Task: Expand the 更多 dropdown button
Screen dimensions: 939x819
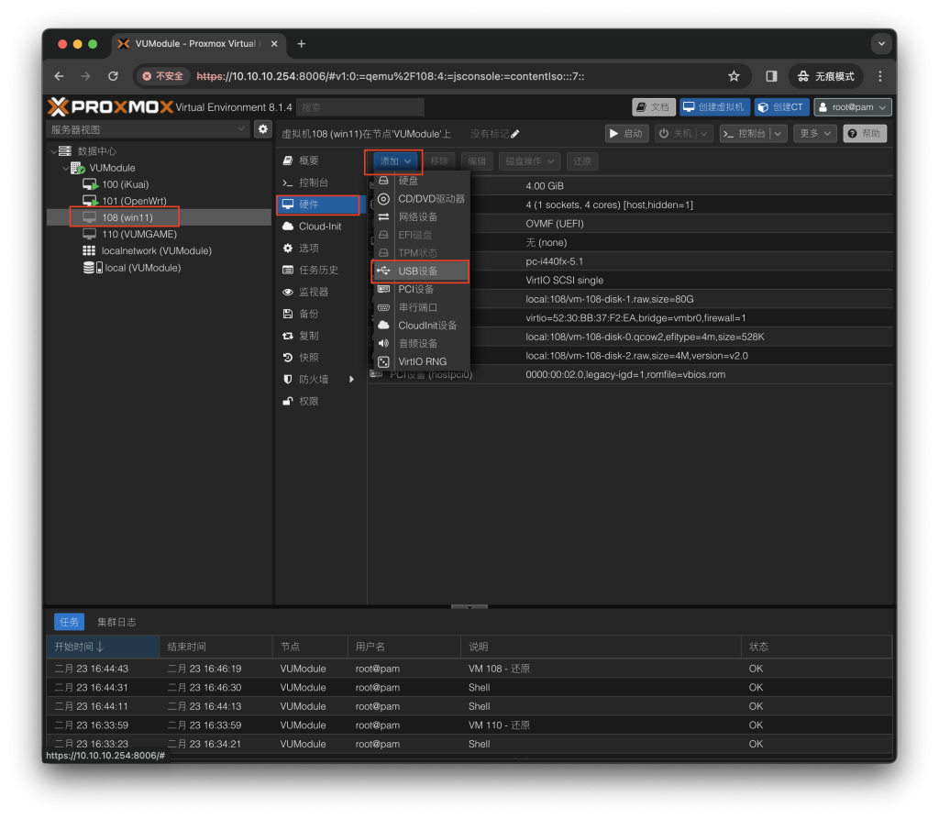Action: 815,133
